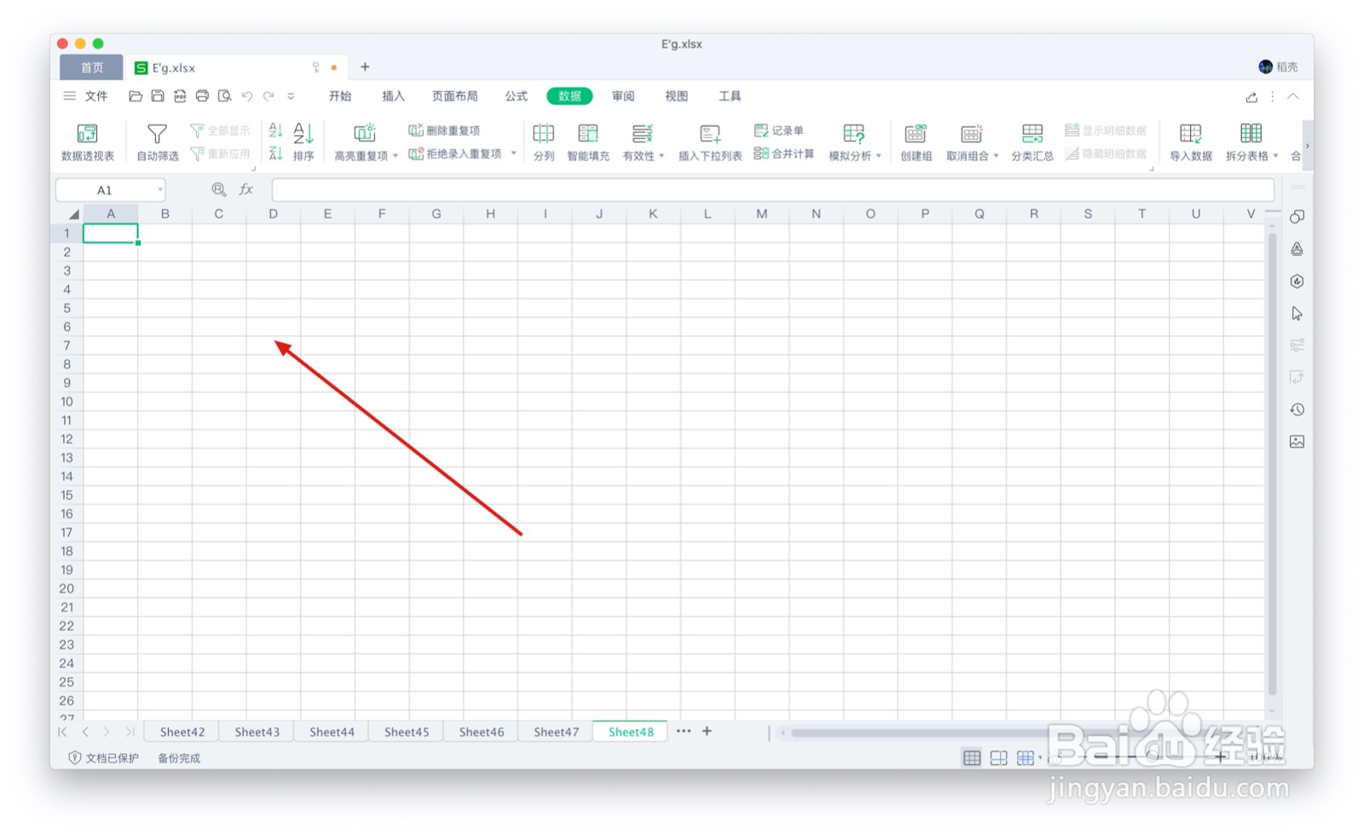Expand 拒绝录入重复项 dropdown arrow
The width and height of the screenshot is (1364, 835).
click(x=513, y=154)
